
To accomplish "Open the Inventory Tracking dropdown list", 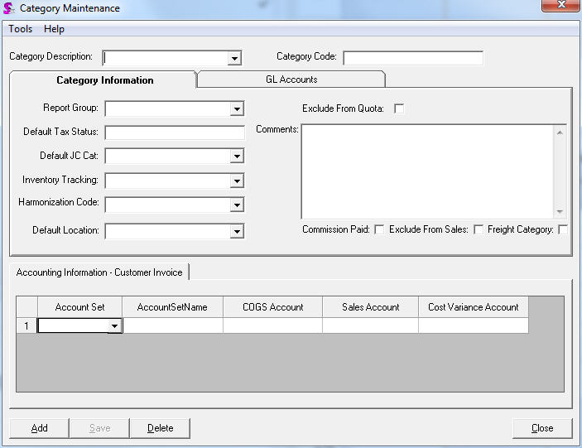I will point(237,181).
